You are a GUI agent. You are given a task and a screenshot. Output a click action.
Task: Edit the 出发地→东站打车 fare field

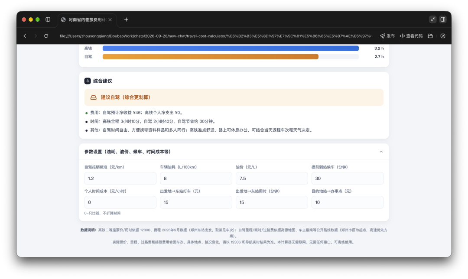(x=196, y=202)
